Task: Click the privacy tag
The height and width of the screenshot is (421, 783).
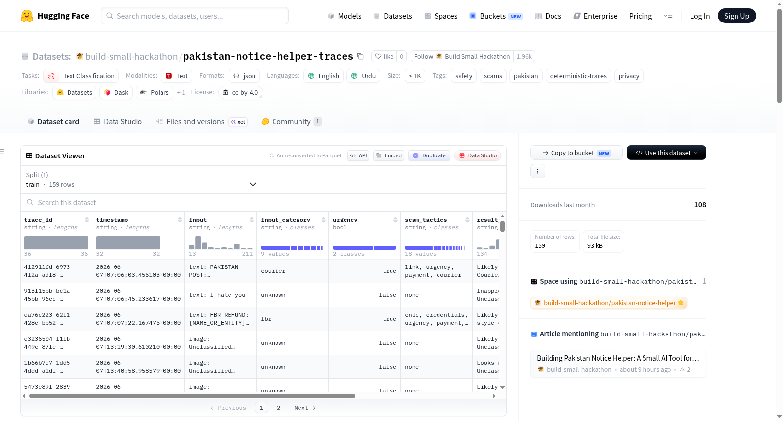Action: coord(629,76)
